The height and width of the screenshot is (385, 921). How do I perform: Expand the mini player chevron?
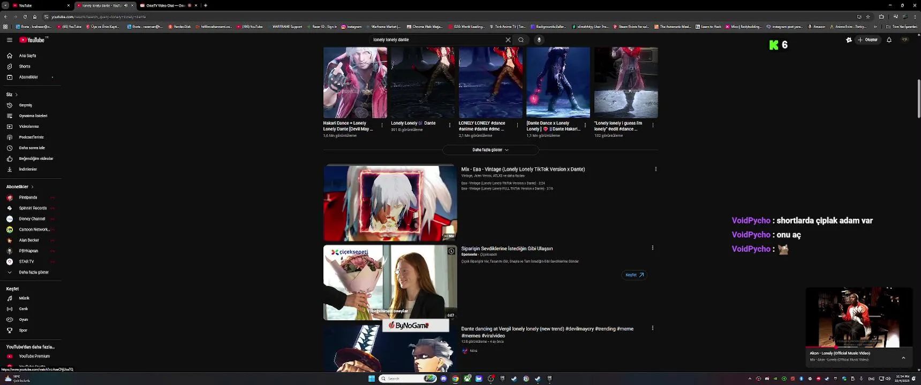[903, 358]
